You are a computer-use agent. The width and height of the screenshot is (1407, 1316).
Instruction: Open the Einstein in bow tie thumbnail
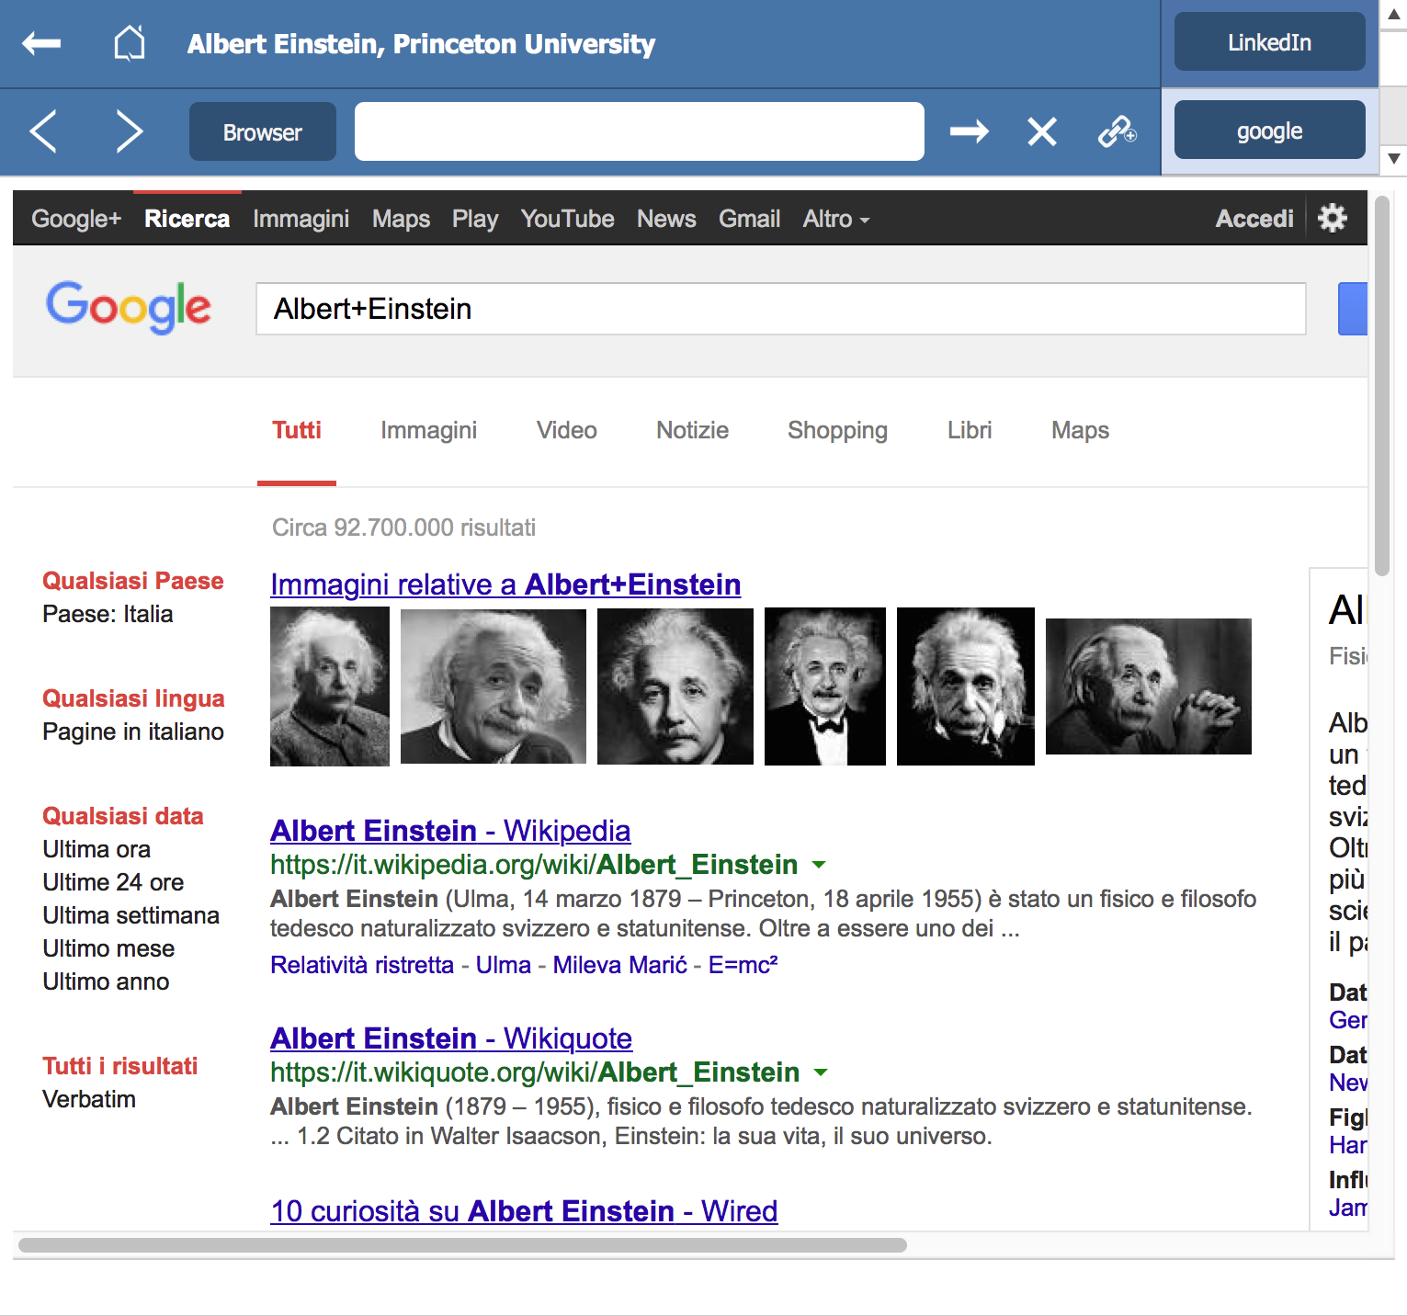click(x=825, y=686)
